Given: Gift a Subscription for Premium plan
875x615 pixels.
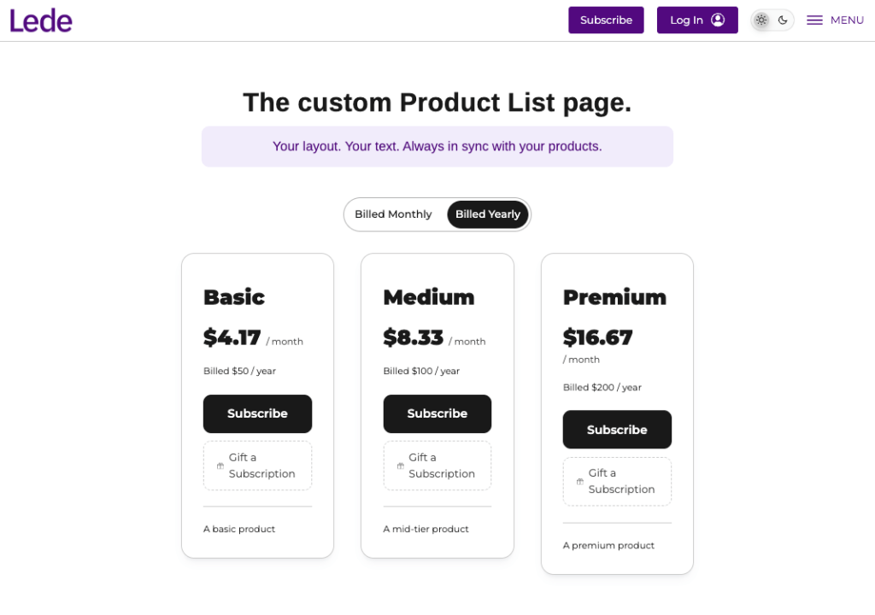Looking at the screenshot, I should (x=617, y=481).
